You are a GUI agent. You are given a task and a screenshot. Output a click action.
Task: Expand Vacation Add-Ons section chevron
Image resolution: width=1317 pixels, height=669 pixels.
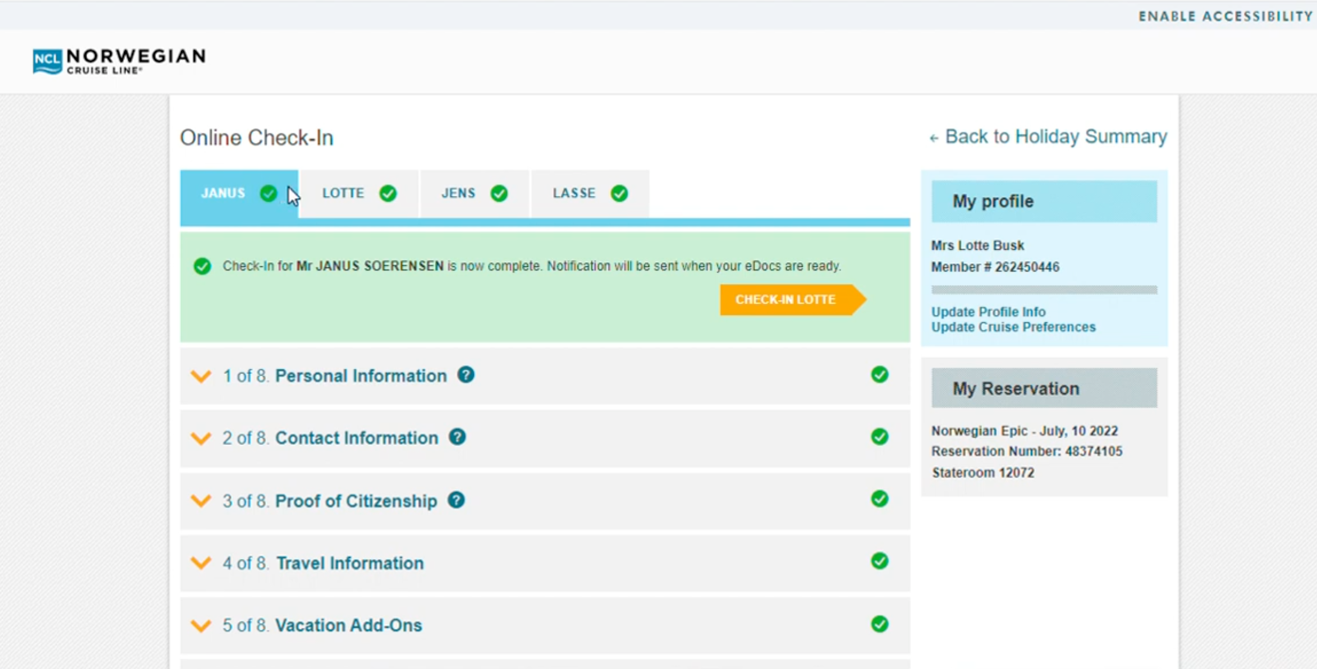[201, 625]
